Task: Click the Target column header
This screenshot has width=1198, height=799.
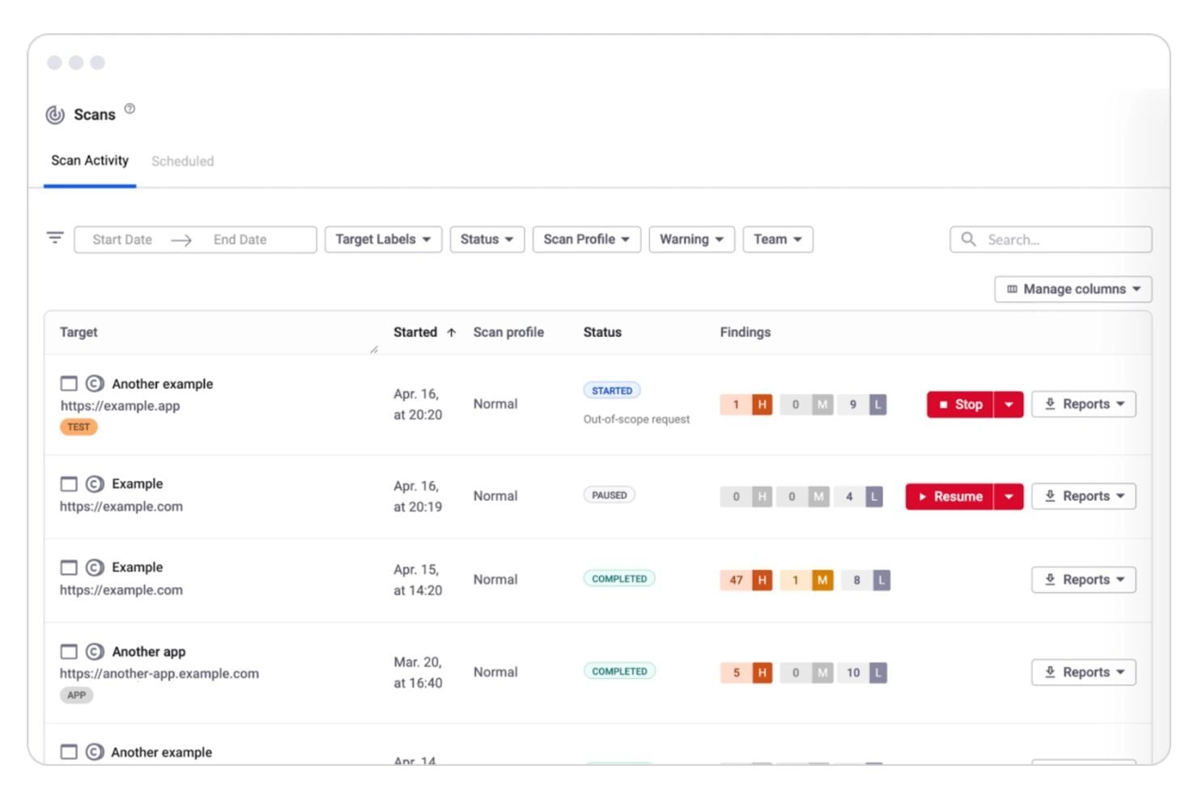Action: 79,332
